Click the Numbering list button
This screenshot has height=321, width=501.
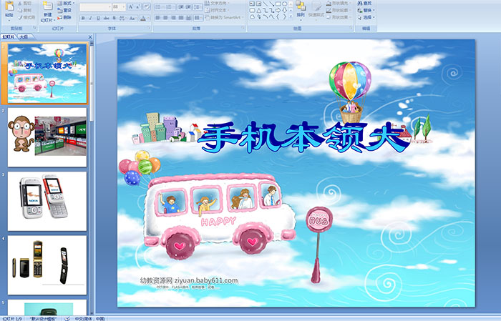click(x=170, y=7)
